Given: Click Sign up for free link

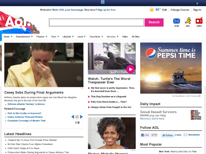Looking at the screenshot, I should (x=107, y=10).
